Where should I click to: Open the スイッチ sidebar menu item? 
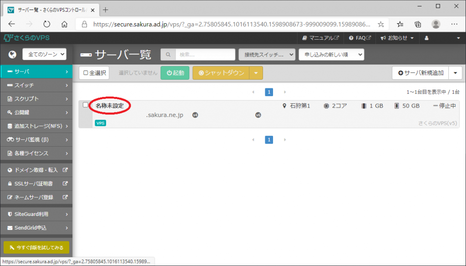pyautogui.click(x=36, y=85)
